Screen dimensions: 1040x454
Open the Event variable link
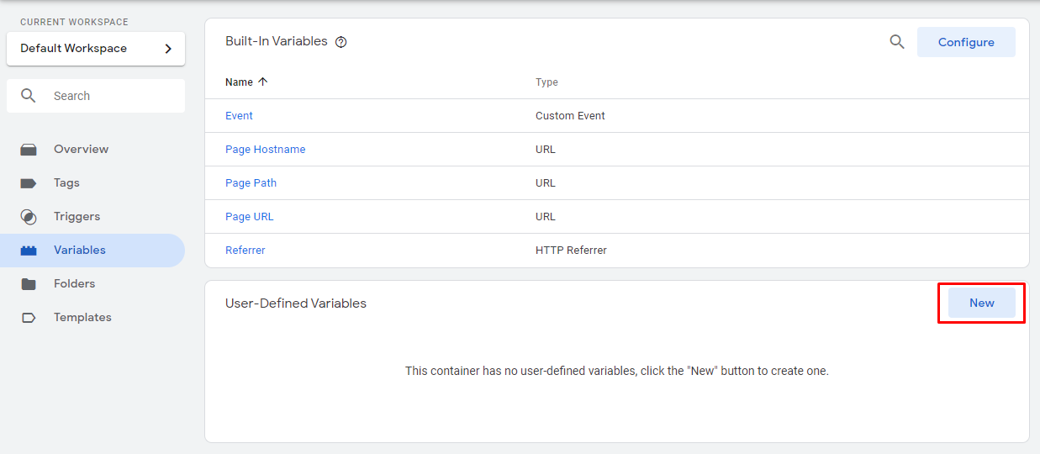point(239,116)
